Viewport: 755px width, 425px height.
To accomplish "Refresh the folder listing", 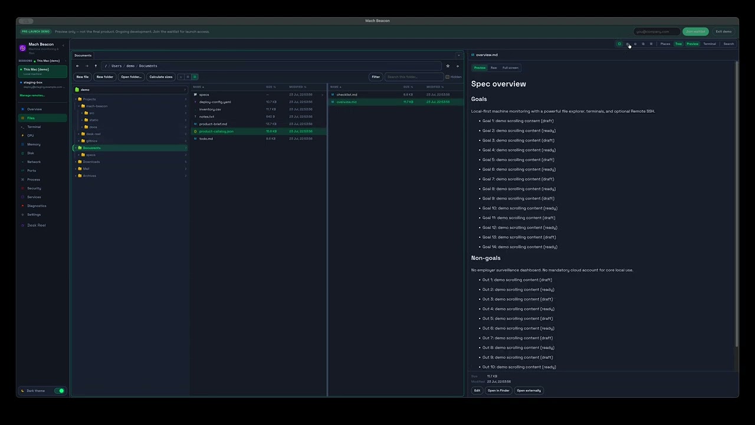I will click(458, 66).
